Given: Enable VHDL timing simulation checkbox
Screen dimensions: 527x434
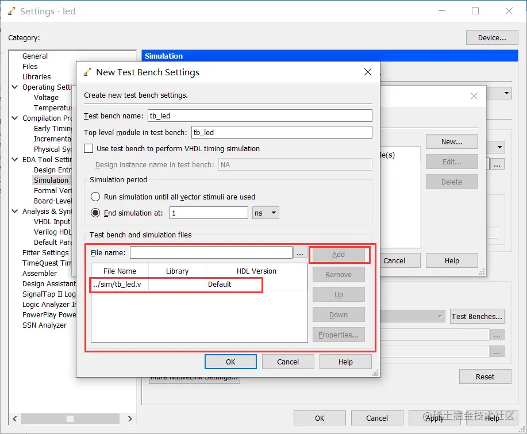Looking at the screenshot, I should tap(89, 148).
